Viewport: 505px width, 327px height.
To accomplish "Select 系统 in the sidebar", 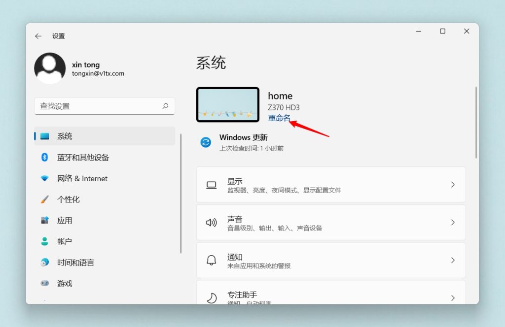I will [105, 136].
